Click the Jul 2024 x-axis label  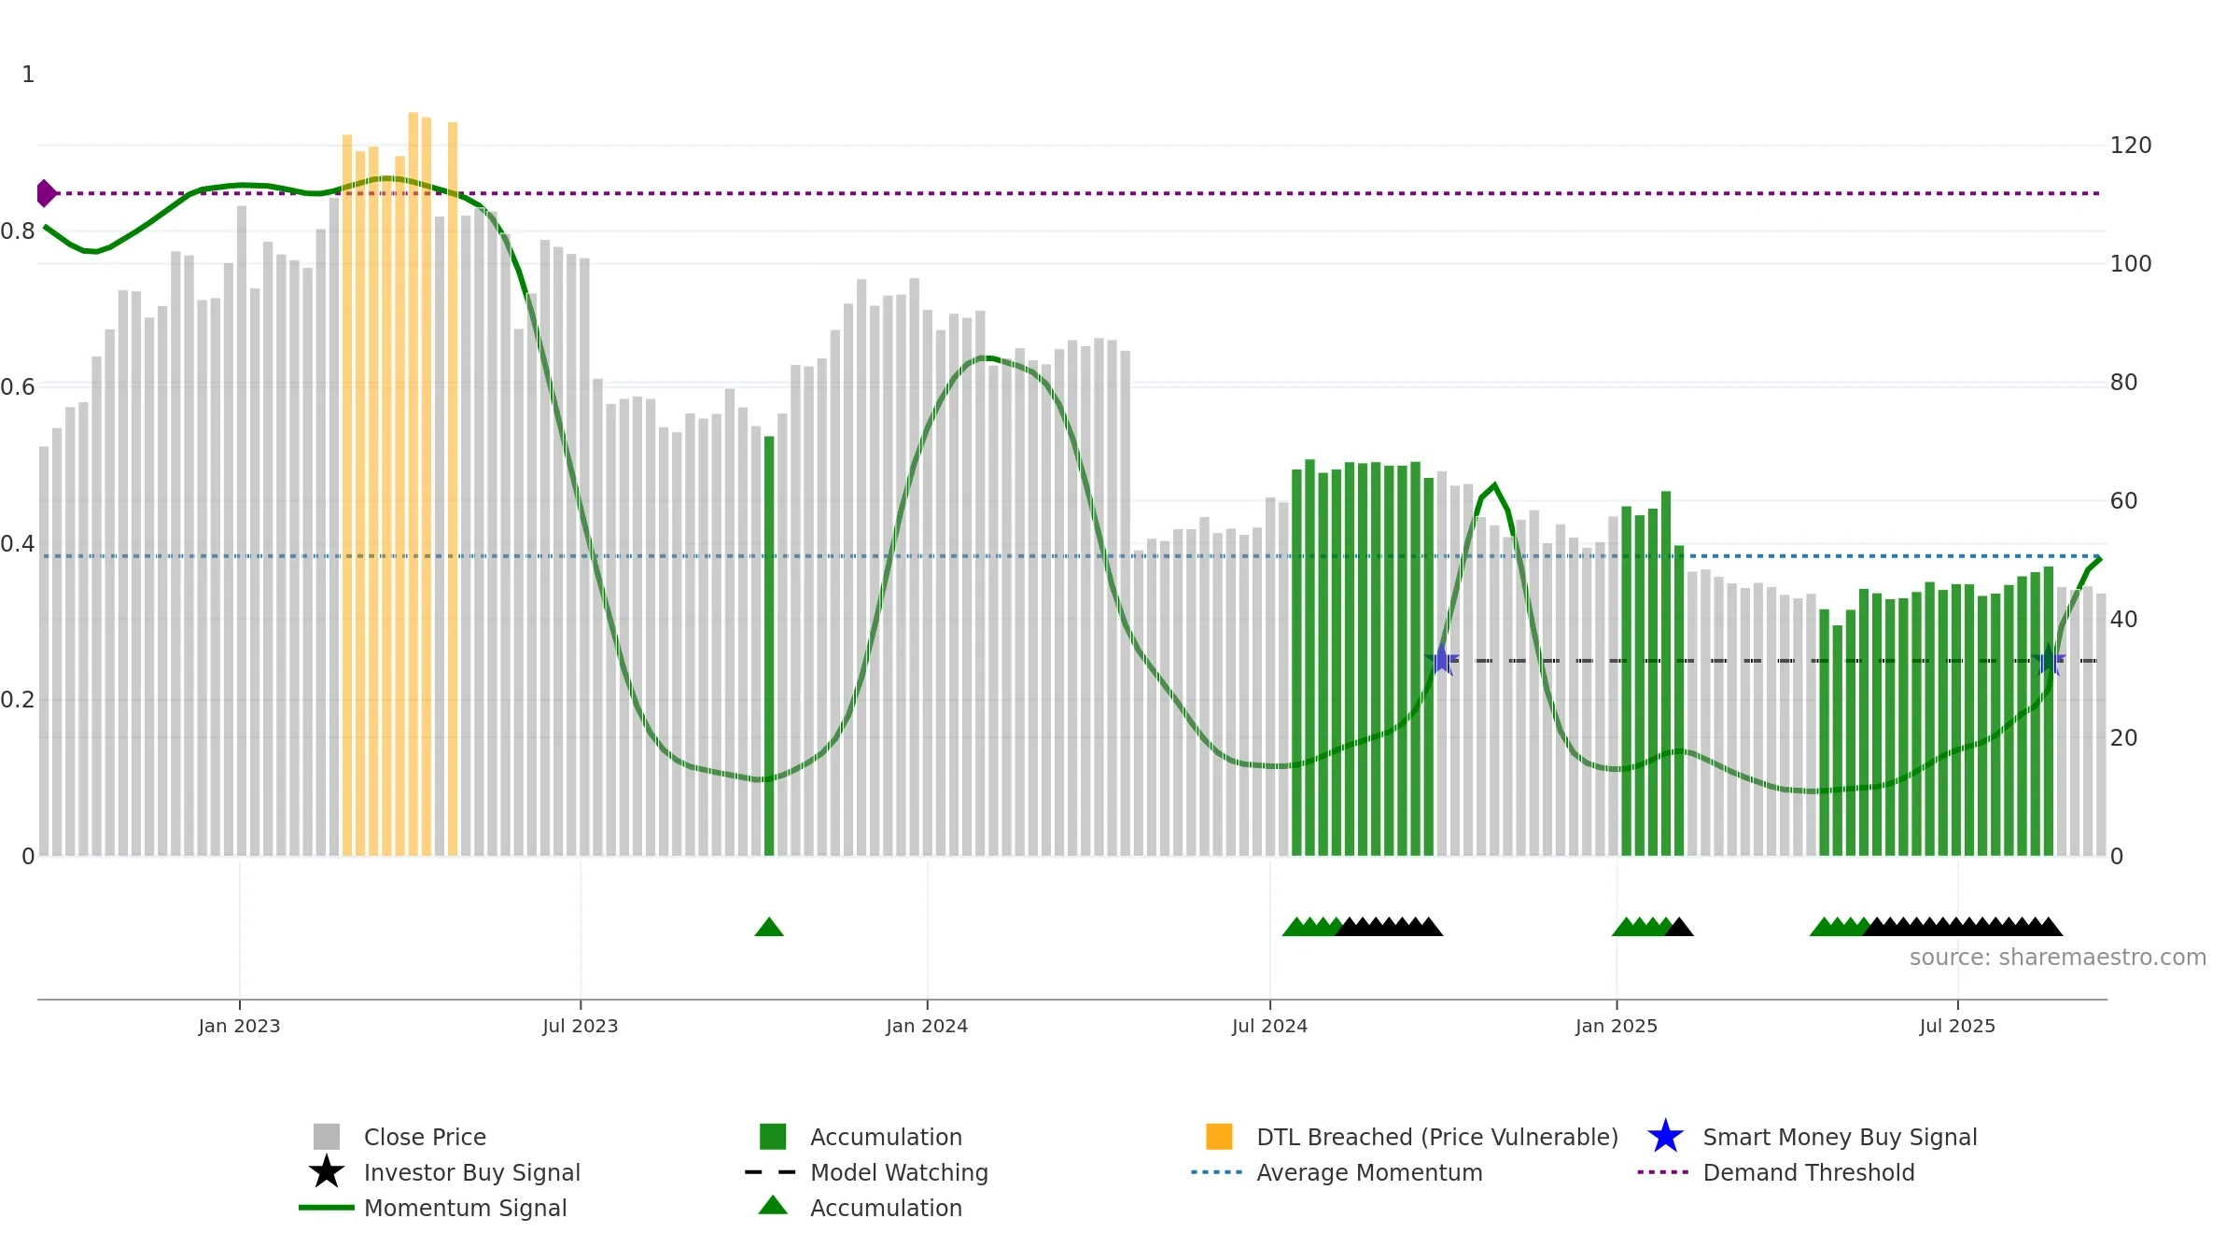coord(1269,1027)
